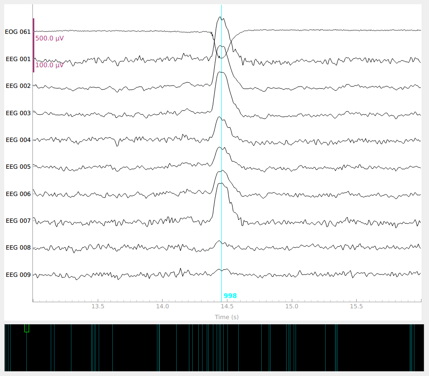Screen dimensions: 429x376
Task: Click the magenta vertical scale bar
Action: tap(33, 46)
